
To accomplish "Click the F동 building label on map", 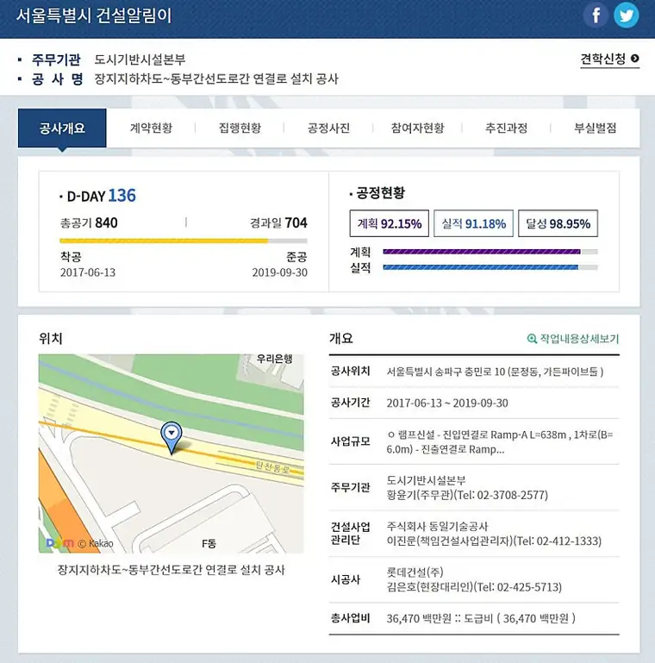I will (209, 544).
